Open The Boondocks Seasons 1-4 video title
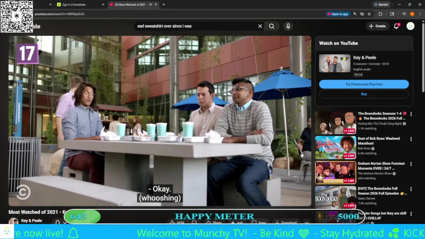The width and height of the screenshot is (425, 239). coord(382,116)
